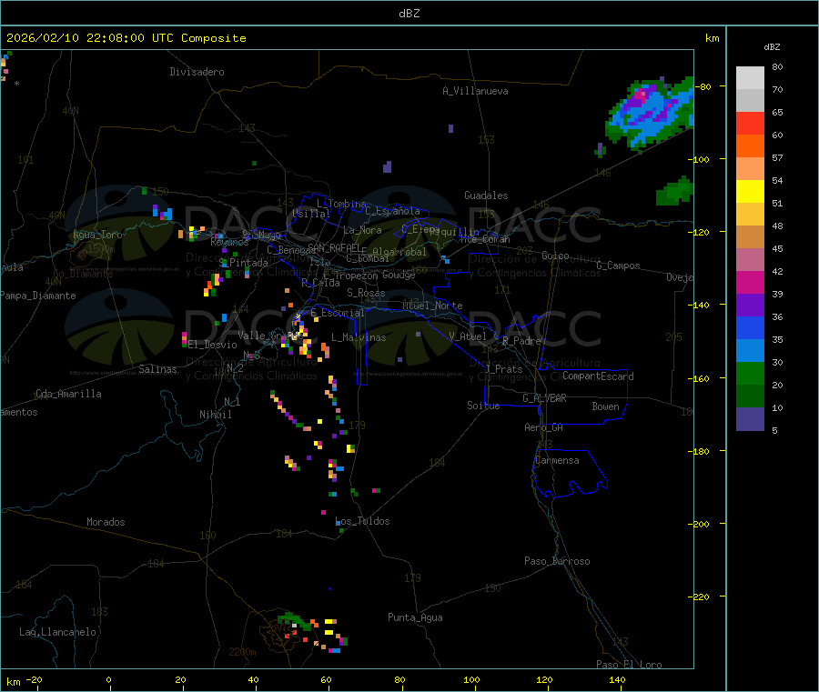The image size is (819, 692).
Task: Click the C_Campos label
Action: point(619,266)
